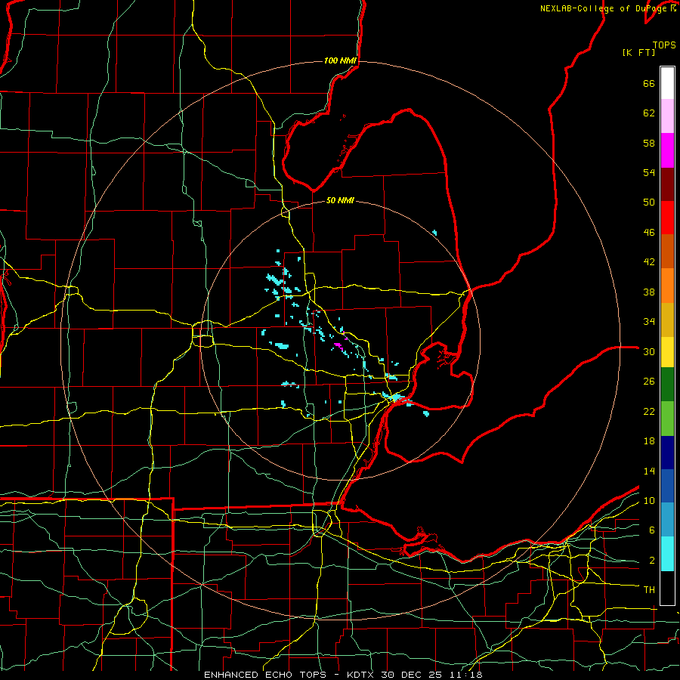
Task: Click the legend value "26"
Action: [x=649, y=382]
